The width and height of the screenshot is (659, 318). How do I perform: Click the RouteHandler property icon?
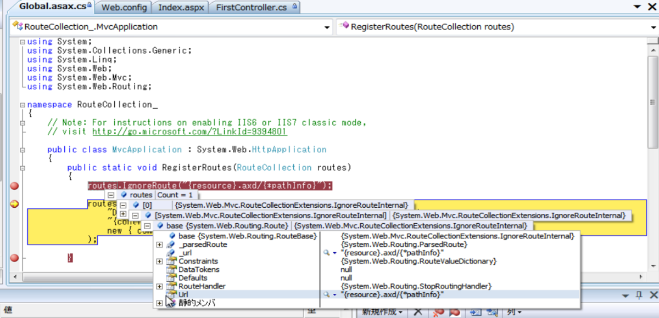[x=171, y=286]
